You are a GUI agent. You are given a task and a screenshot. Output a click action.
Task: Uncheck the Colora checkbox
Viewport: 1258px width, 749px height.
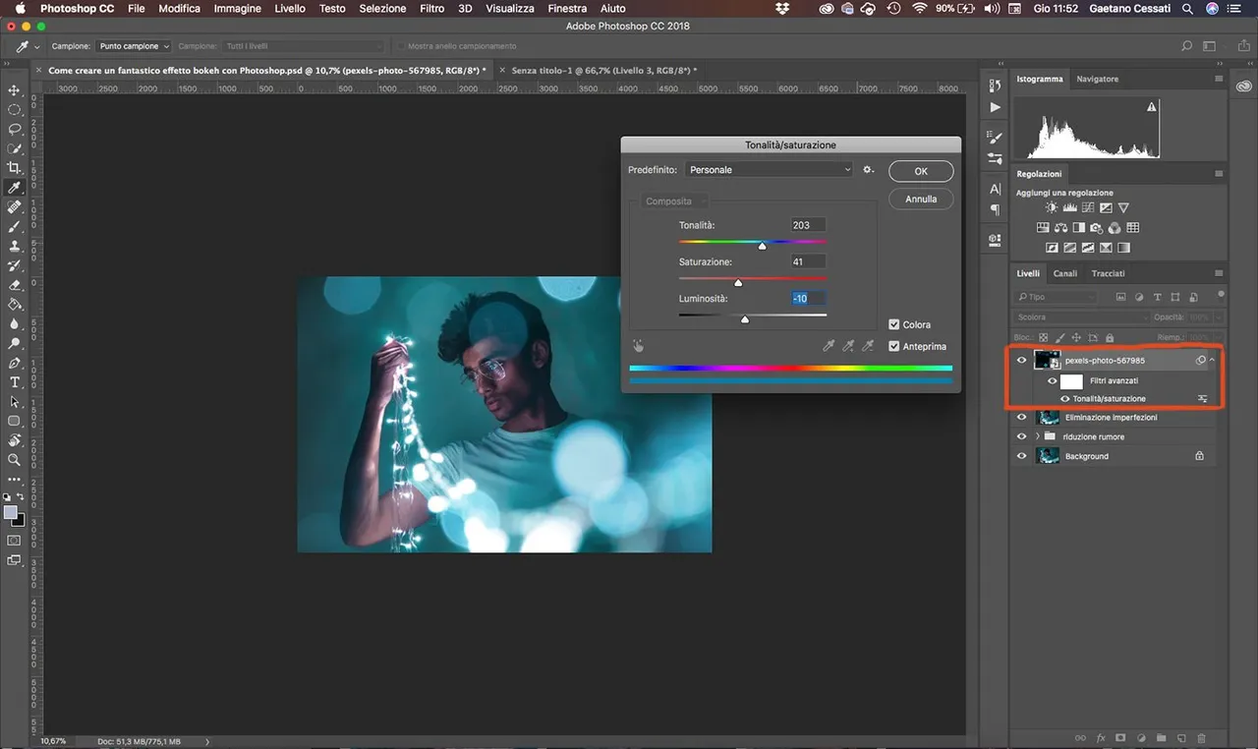893,324
